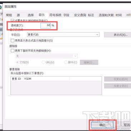Open the 字段 dropdown showing 要素代码

63,35
